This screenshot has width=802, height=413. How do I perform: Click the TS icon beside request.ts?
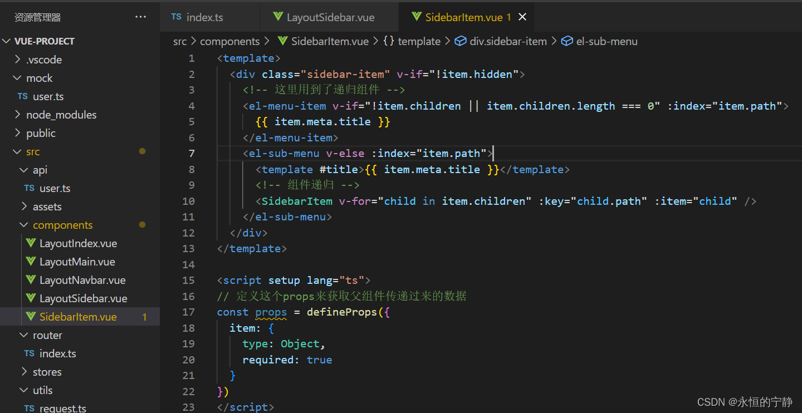[x=29, y=408]
